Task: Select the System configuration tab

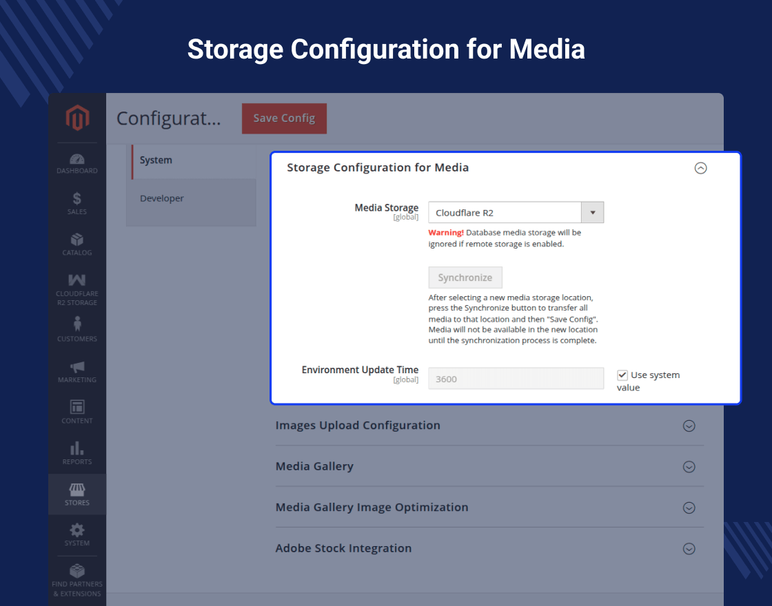Action: (x=194, y=160)
